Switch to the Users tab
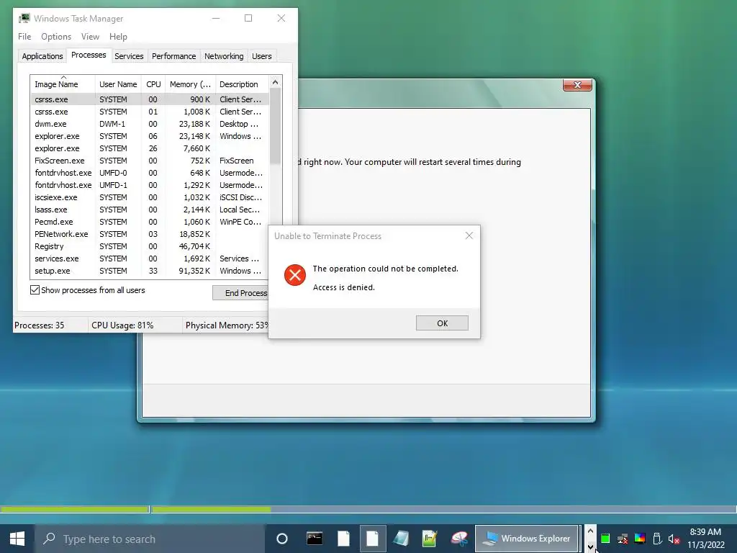Viewport: 737px width, 553px height. (261, 56)
